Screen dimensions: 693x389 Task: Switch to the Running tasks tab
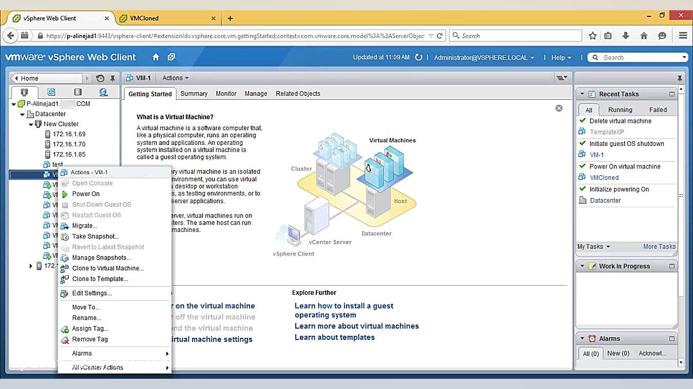click(x=620, y=110)
